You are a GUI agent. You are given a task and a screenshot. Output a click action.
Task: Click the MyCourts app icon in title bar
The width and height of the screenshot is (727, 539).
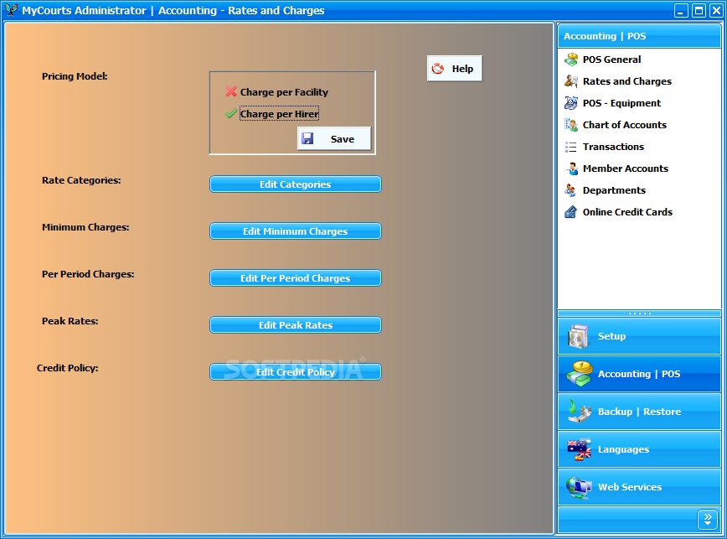[x=11, y=10]
